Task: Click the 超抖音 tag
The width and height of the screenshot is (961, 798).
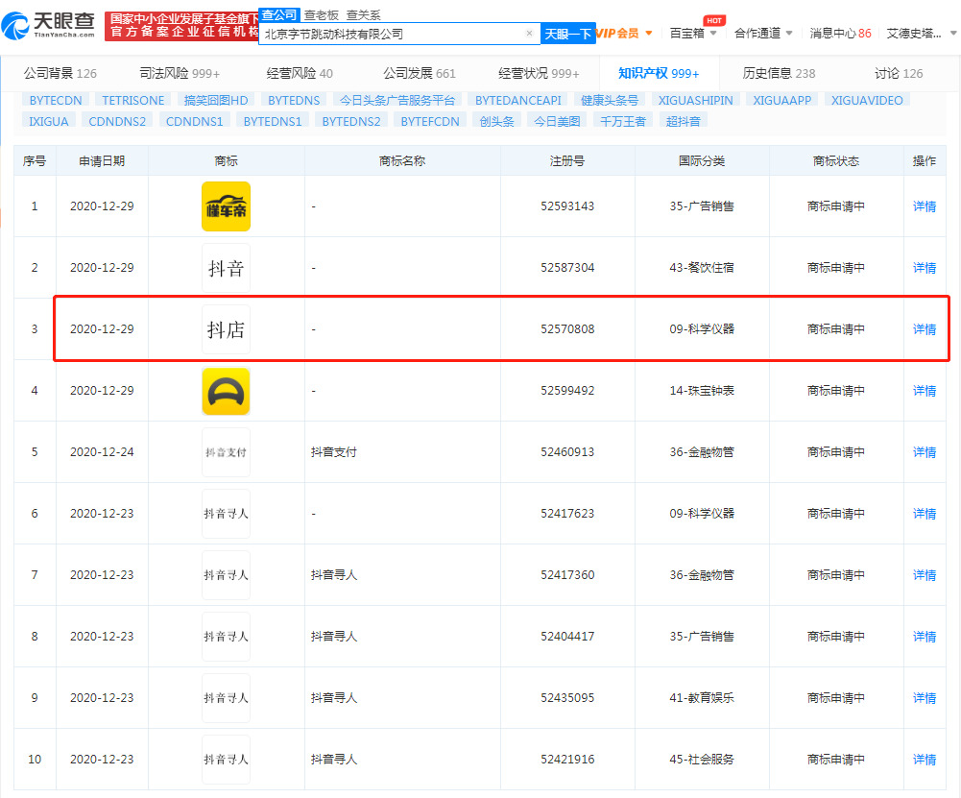Action: [684, 121]
